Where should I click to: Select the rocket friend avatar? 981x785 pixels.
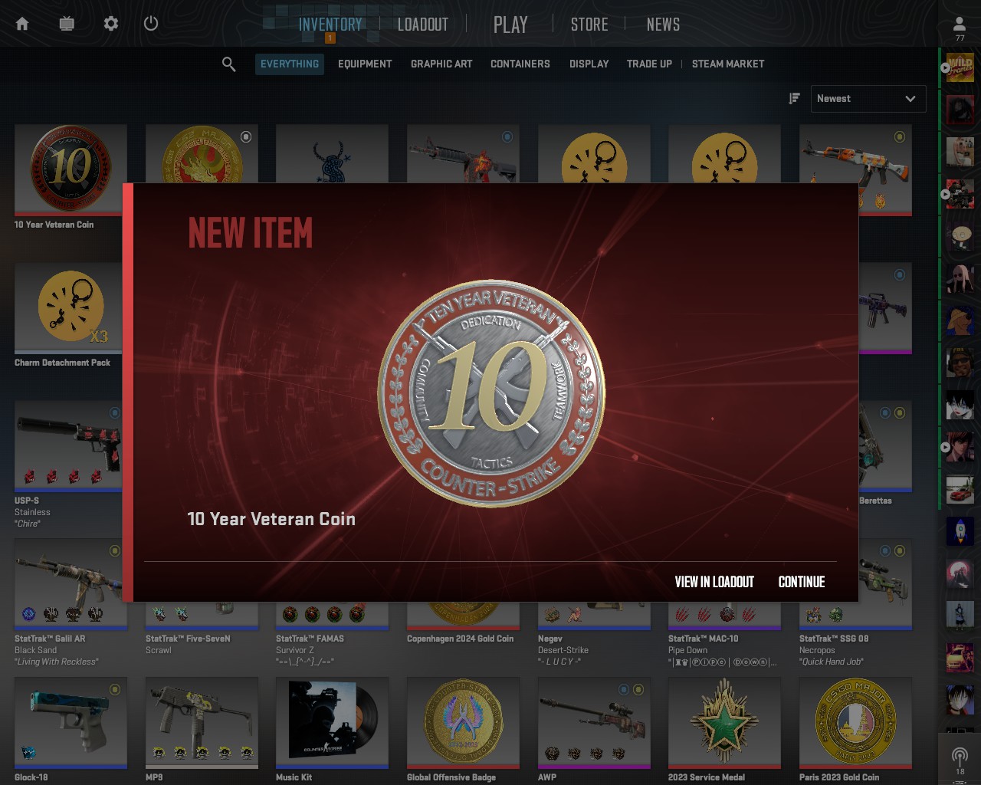(x=960, y=531)
